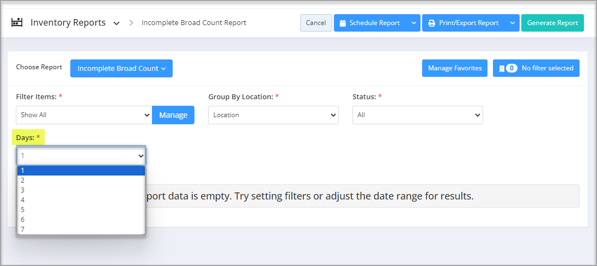The width and height of the screenshot is (597, 266).
Task: Open the Filter Items Show All dropdown
Action: tap(84, 114)
